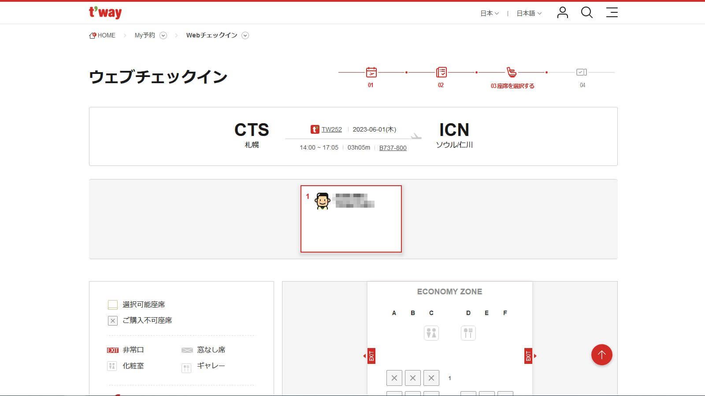Select the seat icon for step 03

511,72
